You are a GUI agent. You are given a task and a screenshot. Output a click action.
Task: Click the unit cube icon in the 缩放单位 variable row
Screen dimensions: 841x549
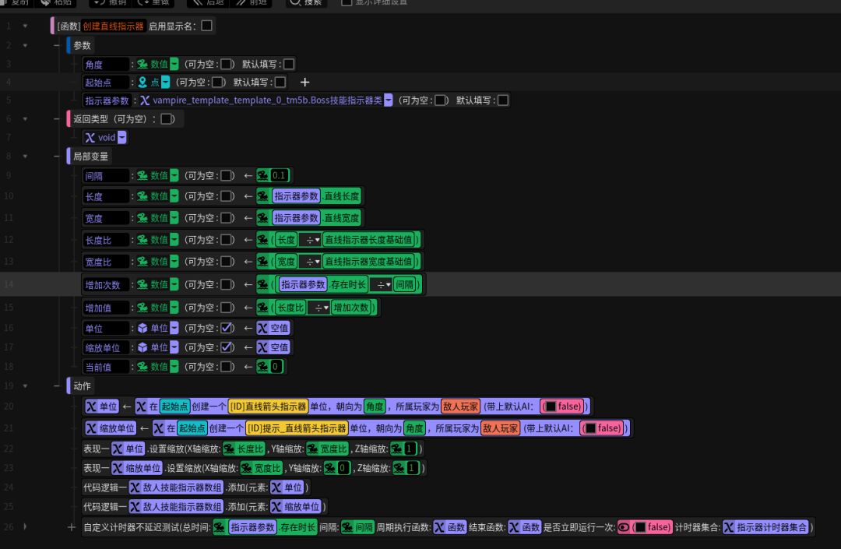[x=143, y=347]
